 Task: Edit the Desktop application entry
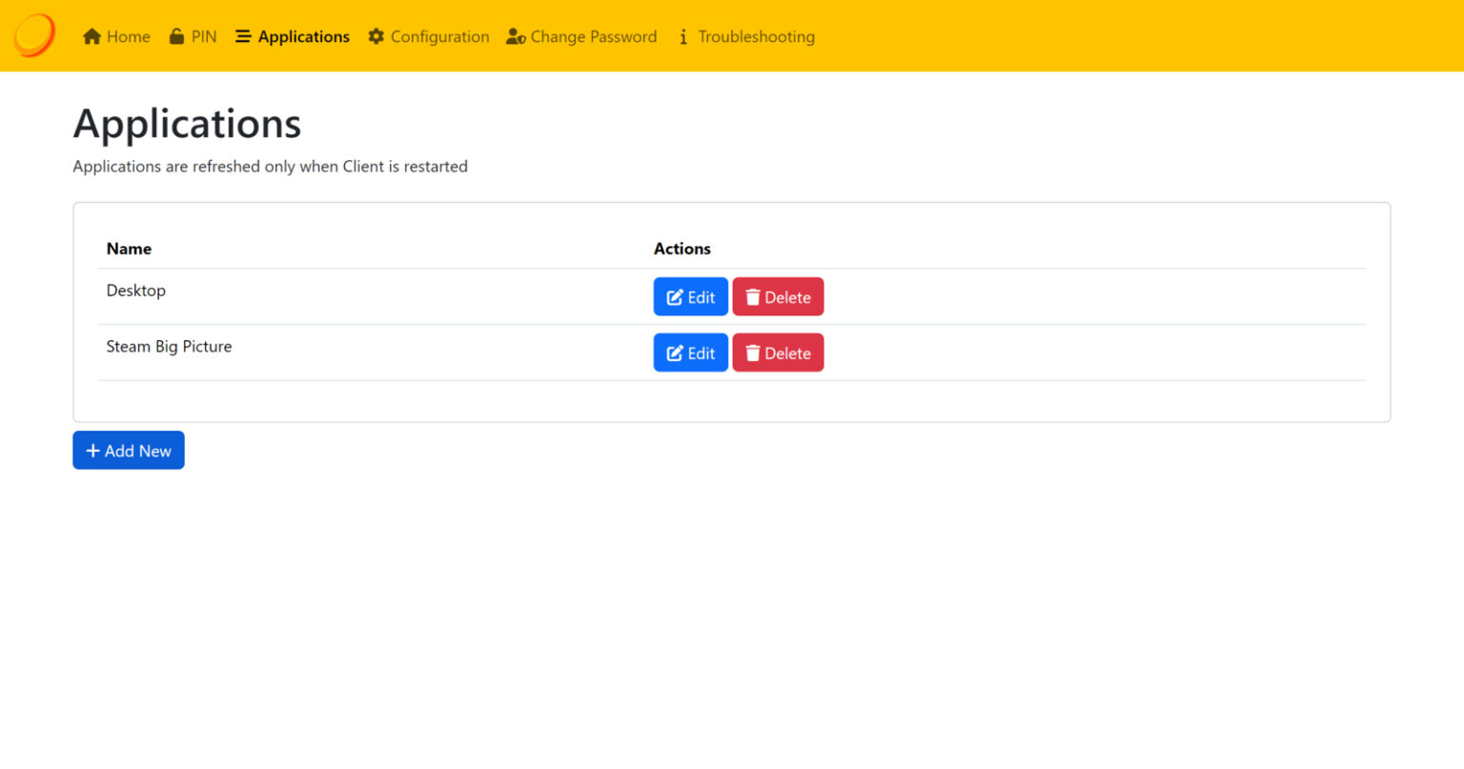tap(690, 296)
